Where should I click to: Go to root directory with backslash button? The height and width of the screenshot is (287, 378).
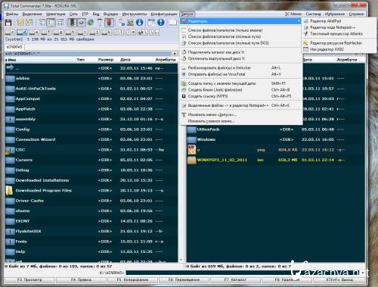tap(152, 32)
